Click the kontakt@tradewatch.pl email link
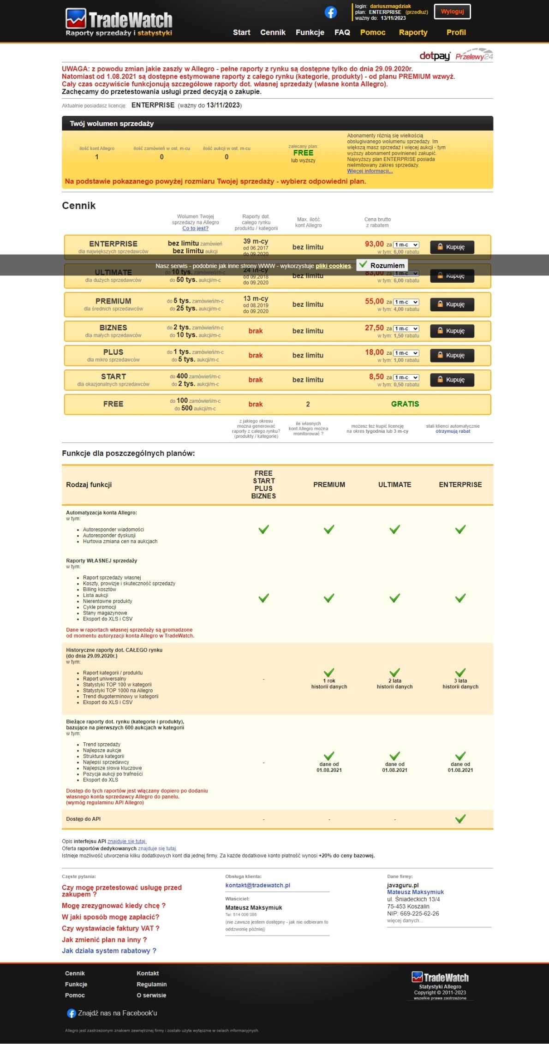The height and width of the screenshot is (1044, 549). coord(257,885)
